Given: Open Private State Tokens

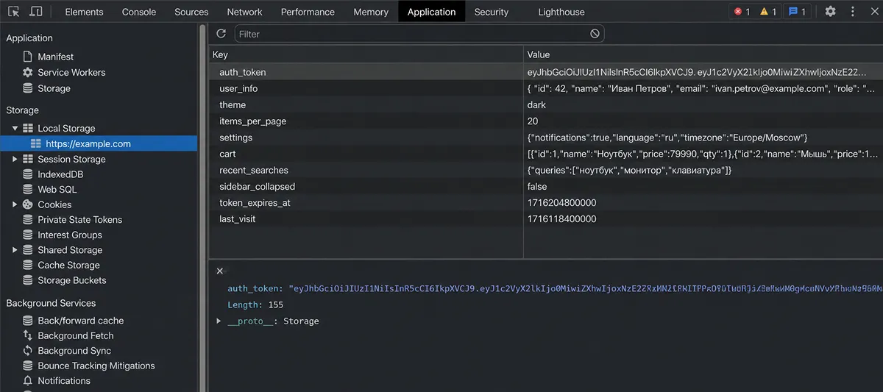Looking at the screenshot, I should [x=79, y=219].
